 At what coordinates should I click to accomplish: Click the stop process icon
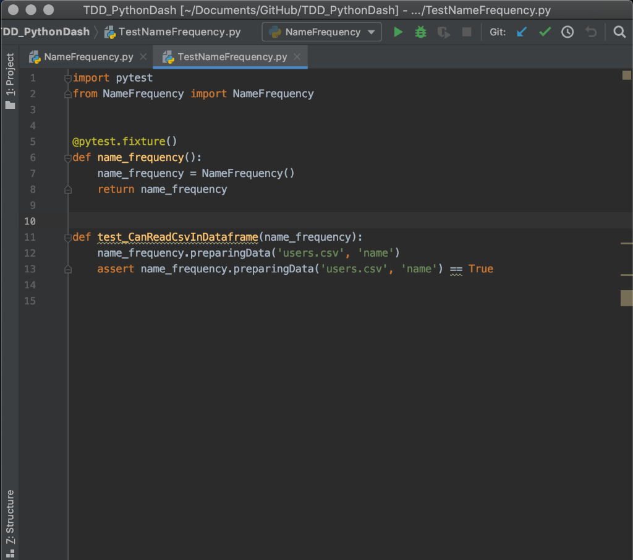[x=465, y=32]
